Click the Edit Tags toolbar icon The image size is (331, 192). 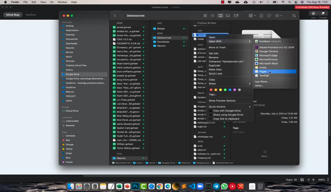[x=269, y=16]
